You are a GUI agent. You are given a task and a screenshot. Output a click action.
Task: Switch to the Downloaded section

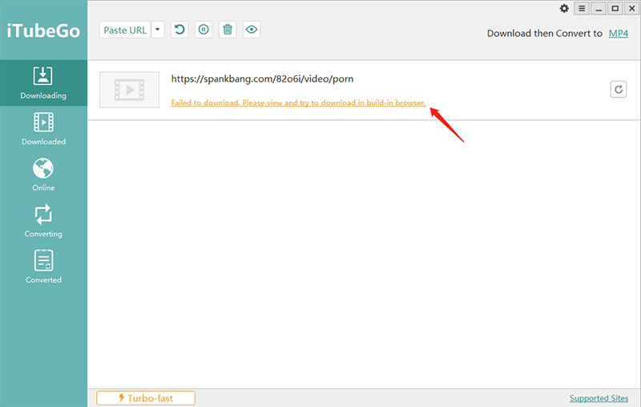(43, 129)
